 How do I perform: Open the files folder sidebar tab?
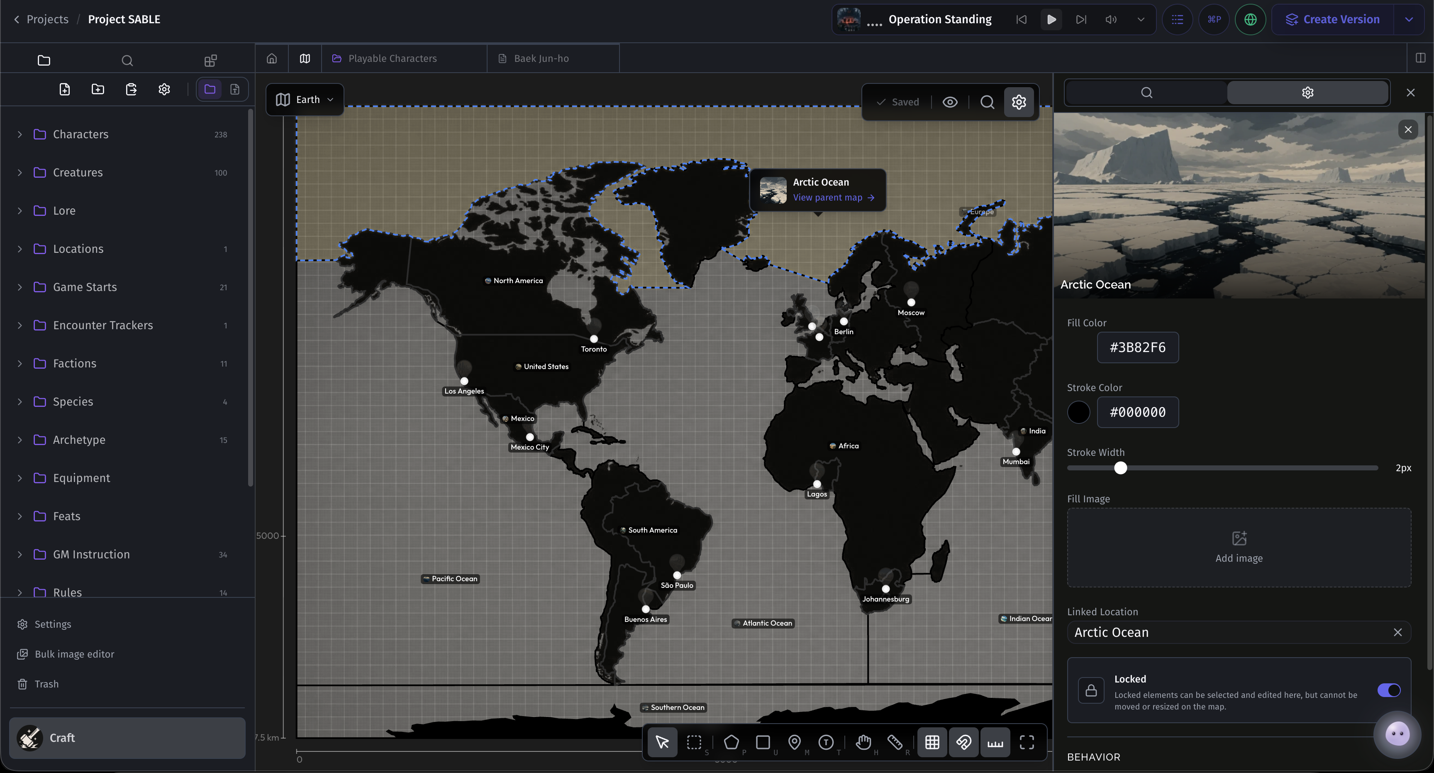(44, 60)
